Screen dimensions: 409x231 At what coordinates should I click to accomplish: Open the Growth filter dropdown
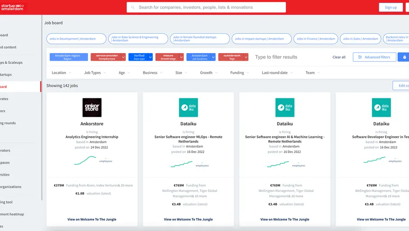tap(209, 73)
